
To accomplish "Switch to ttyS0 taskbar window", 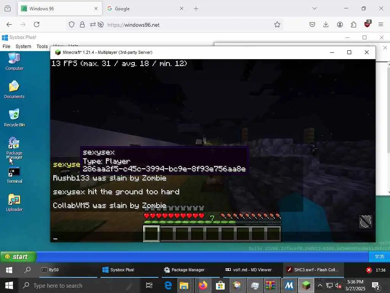I will pos(68,270).
